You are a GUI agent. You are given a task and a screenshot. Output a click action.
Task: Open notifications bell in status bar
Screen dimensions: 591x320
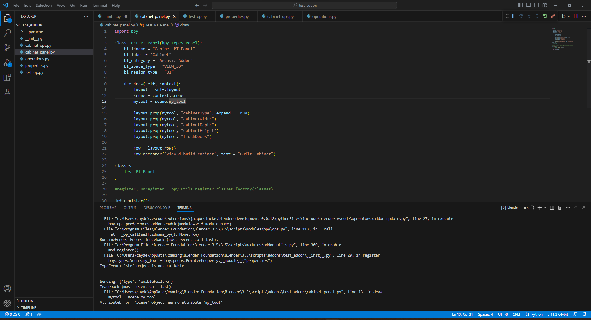(585, 314)
